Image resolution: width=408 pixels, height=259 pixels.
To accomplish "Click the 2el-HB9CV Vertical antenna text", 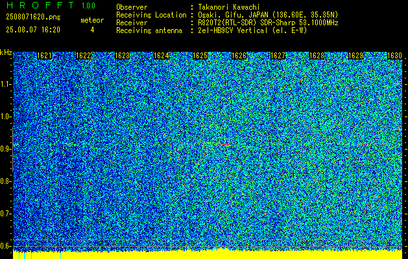I will (252, 30).
